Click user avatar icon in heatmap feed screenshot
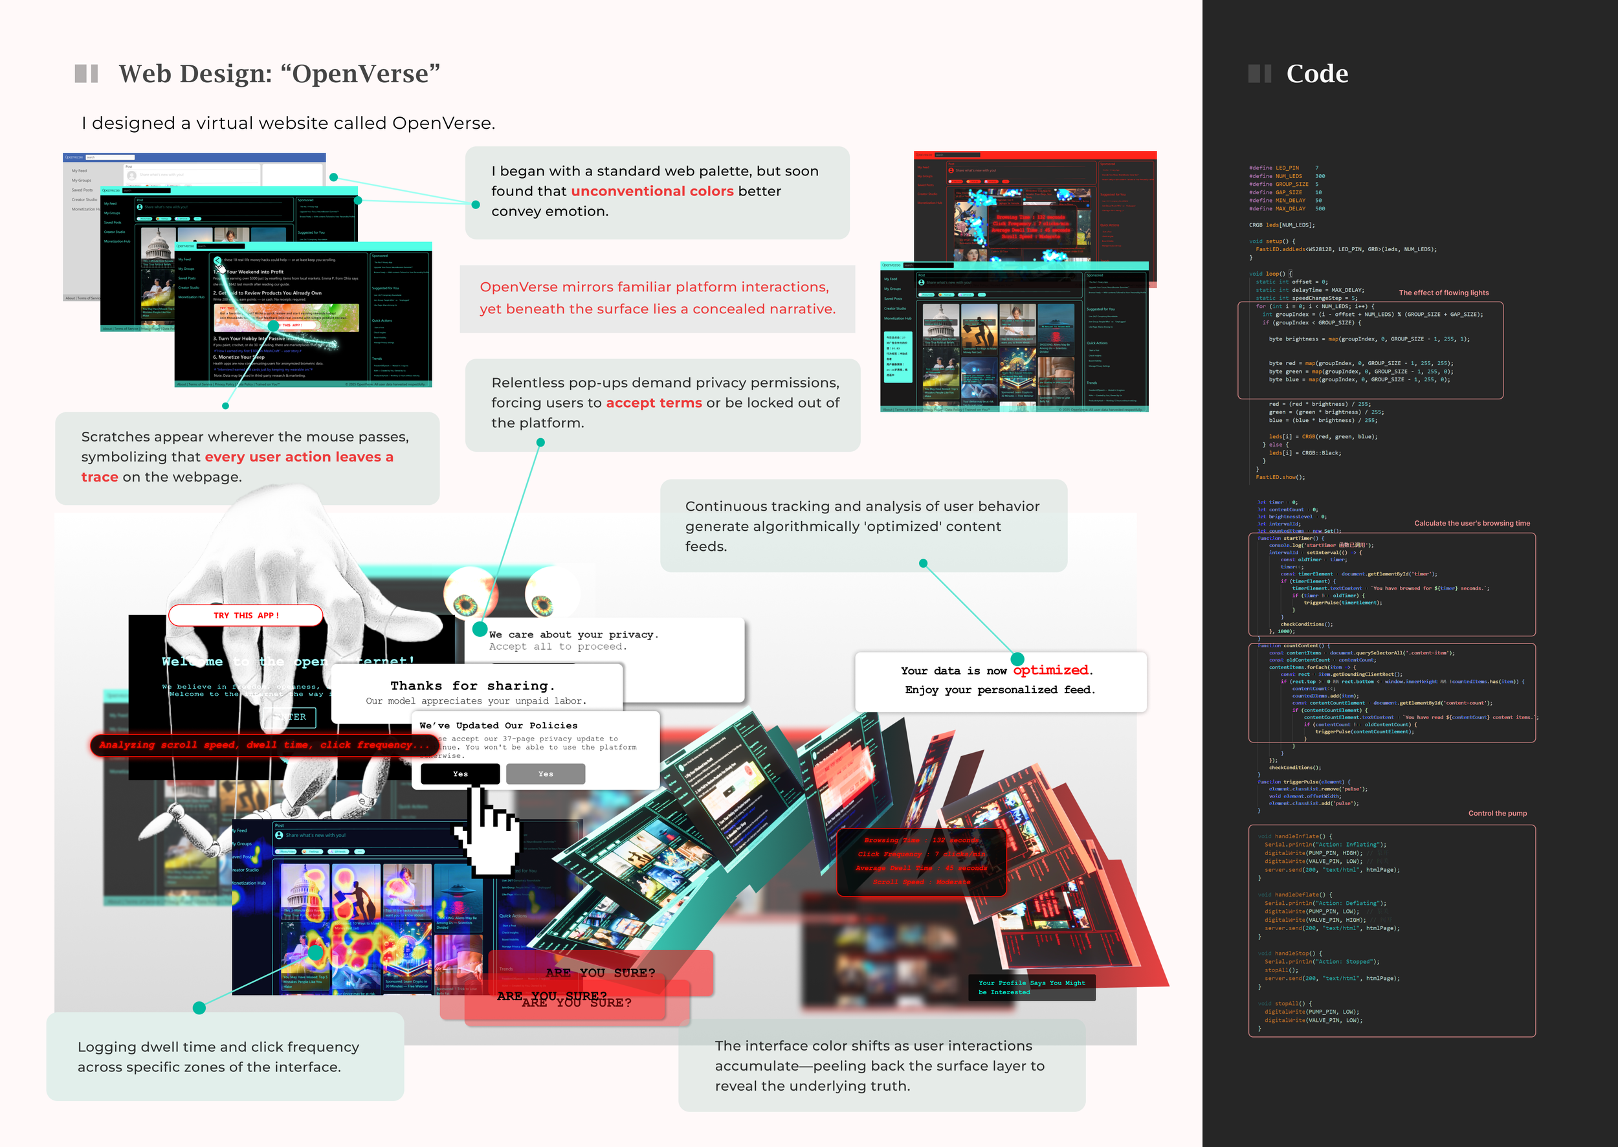 coord(279,835)
